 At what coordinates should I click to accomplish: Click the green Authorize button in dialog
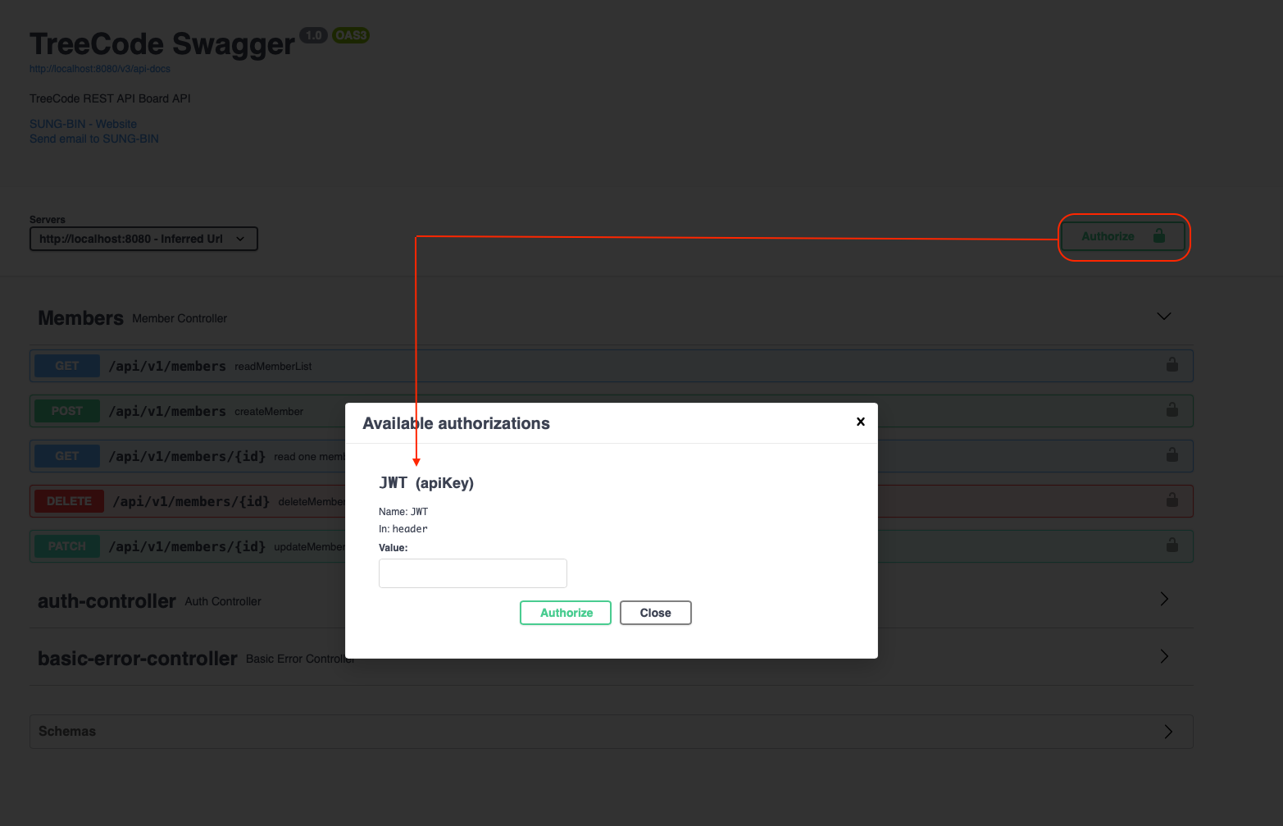click(x=566, y=613)
